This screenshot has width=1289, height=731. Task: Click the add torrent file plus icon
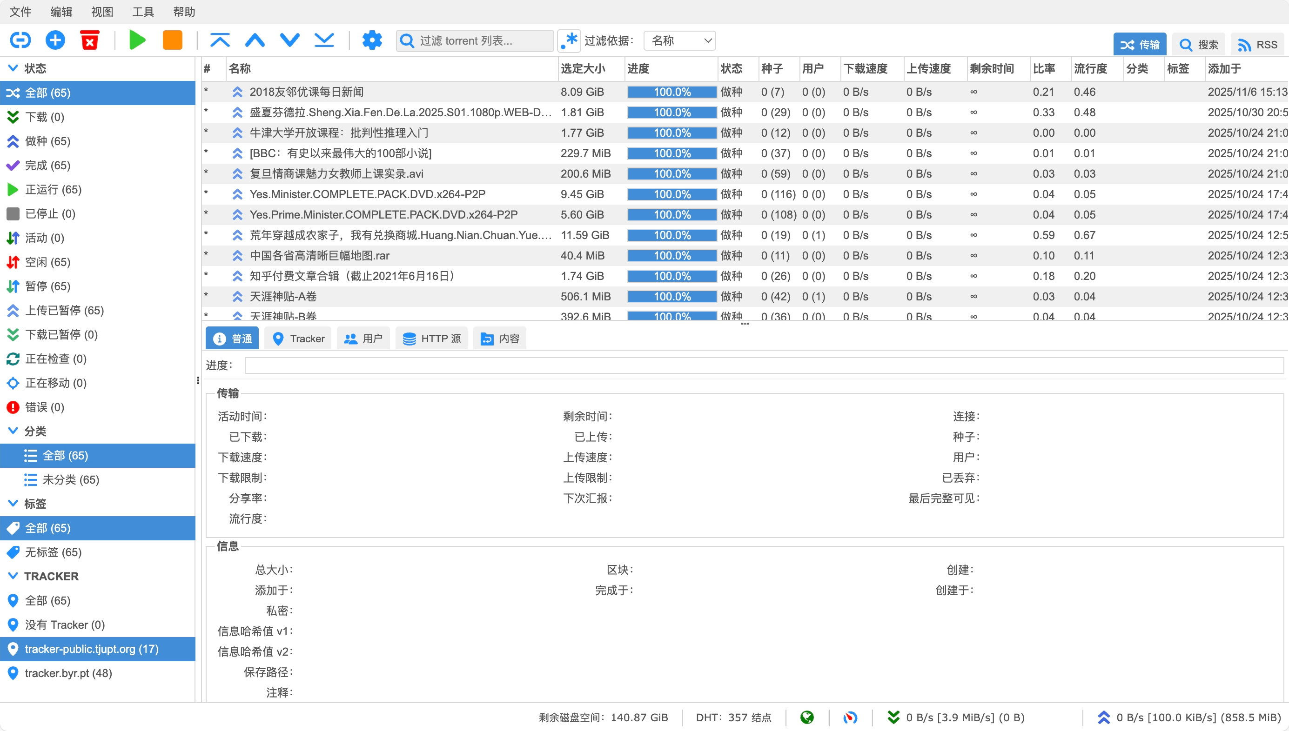55,40
